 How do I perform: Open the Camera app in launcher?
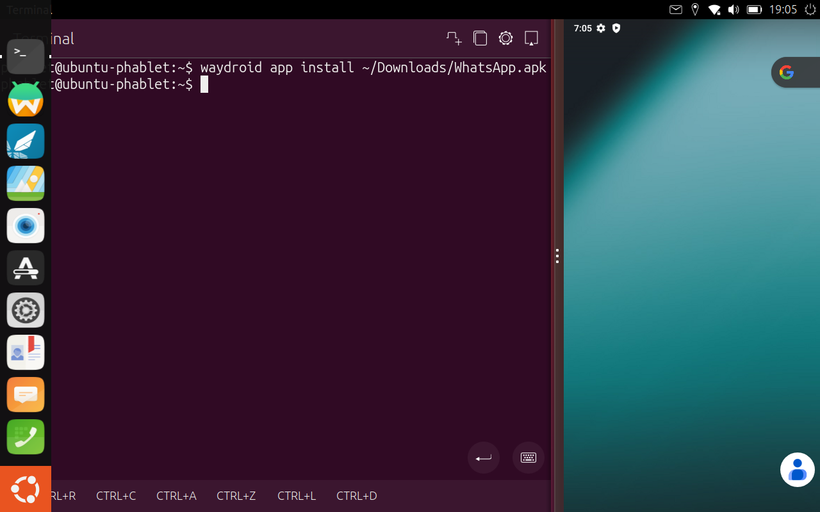pos(26,226)
